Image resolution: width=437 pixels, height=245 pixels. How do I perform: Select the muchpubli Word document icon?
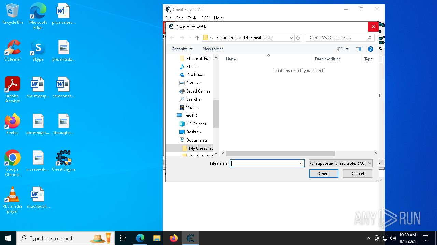coord(38,198)
